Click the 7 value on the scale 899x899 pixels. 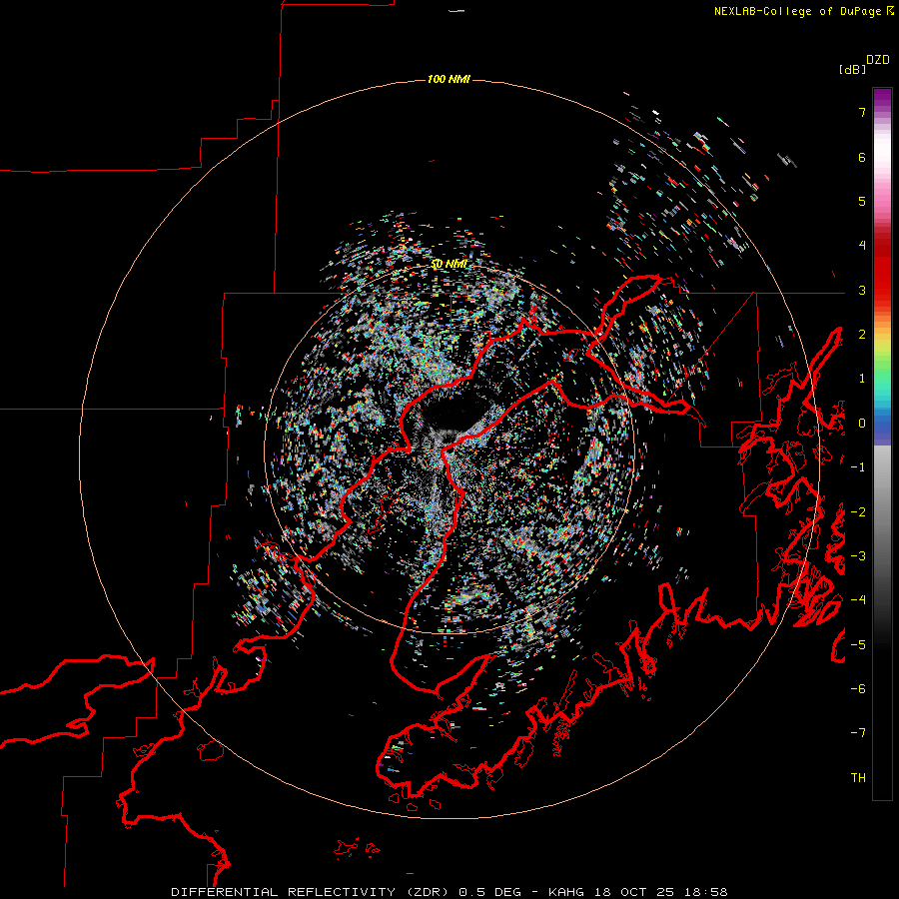(x=862, y=112)
